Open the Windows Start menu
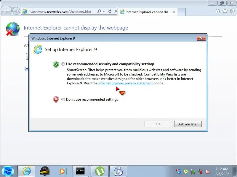Image resolution: width=237 pixels, height=177 pixels. [8, 171]
